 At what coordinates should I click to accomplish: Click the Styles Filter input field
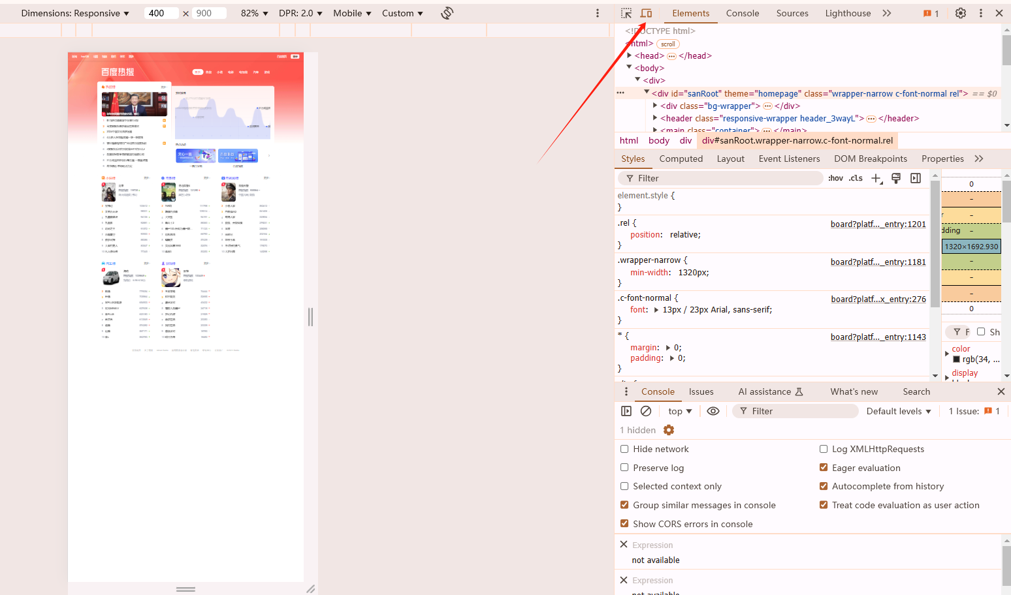[721, 178]
